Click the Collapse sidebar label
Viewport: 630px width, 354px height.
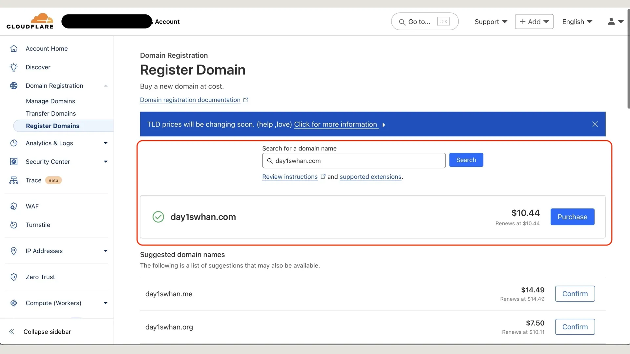coord(47,332)
